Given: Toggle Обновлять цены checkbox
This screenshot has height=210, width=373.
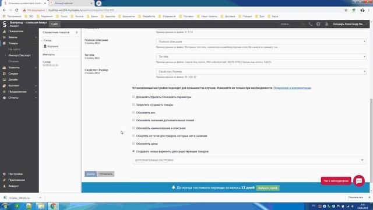Looking at the screenshot, I should pos(133,143).
